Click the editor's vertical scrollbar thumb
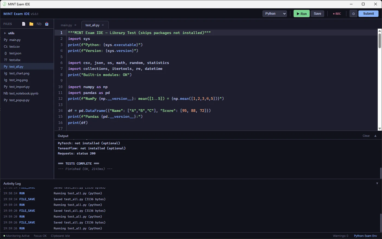Screen dimensions: 382x239 (380, 41)
